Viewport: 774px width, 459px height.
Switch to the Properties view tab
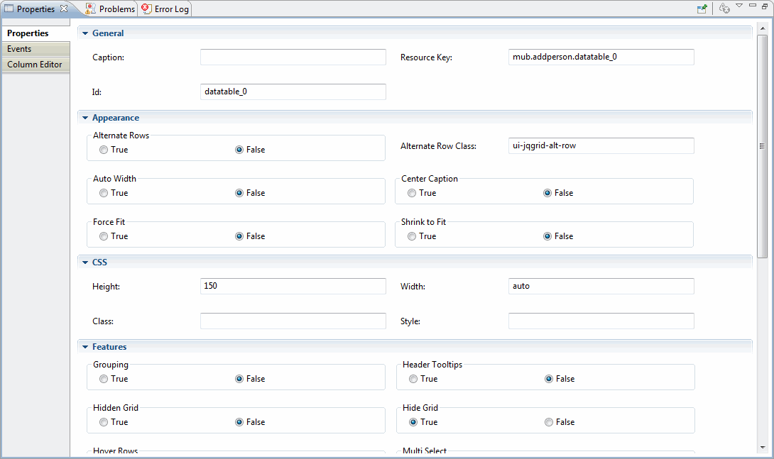(x=36, y=9)
